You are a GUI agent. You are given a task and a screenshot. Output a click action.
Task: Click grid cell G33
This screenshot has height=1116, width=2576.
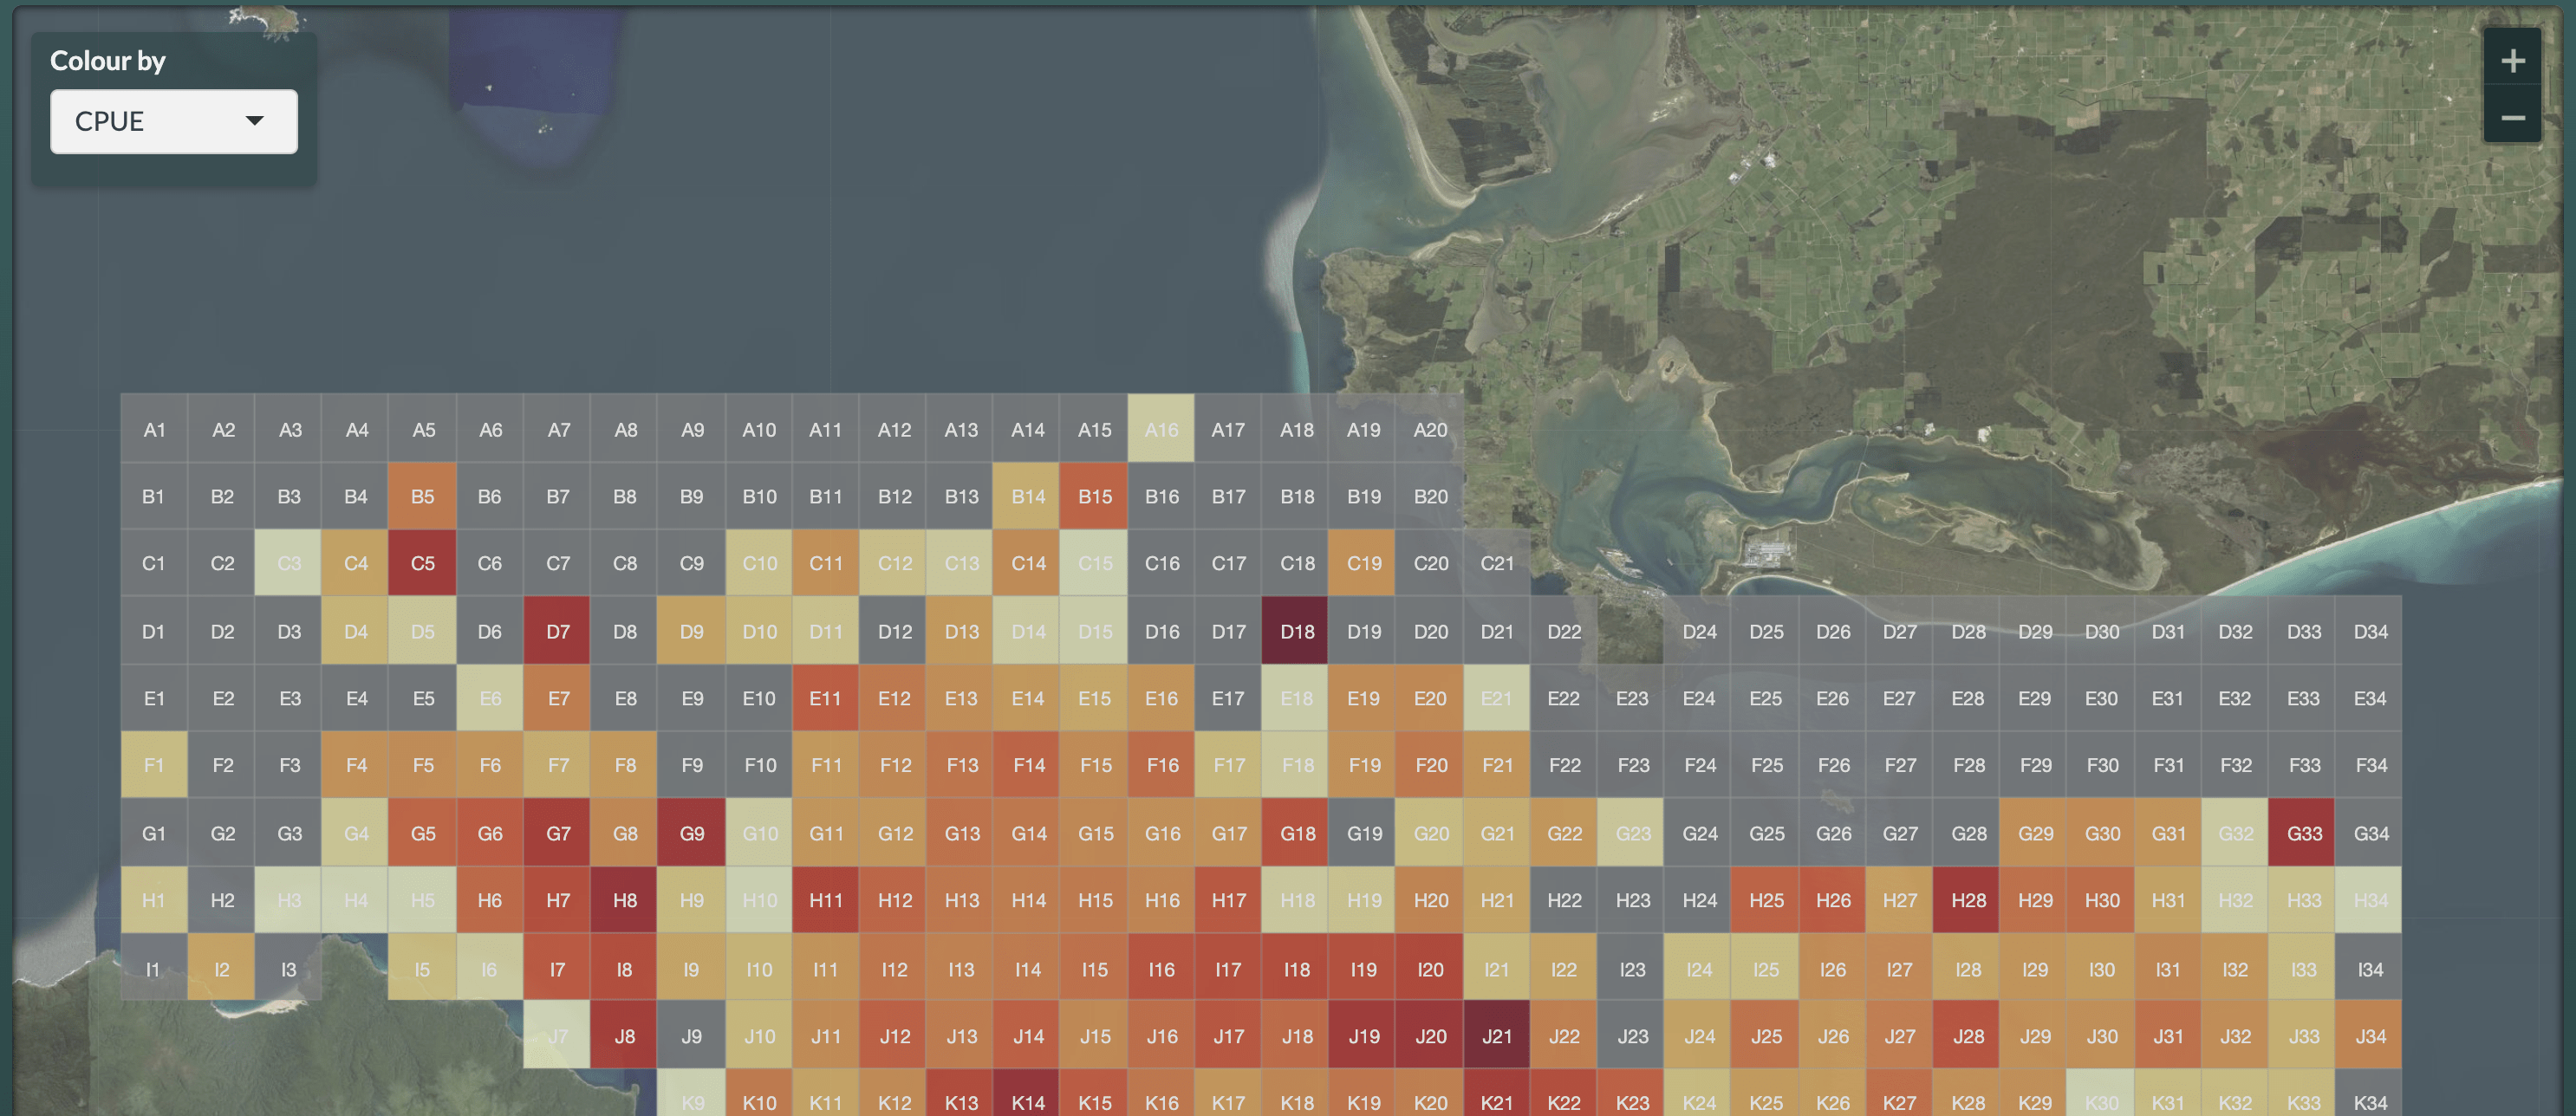pyautogui.click(x=2303, y=832)
